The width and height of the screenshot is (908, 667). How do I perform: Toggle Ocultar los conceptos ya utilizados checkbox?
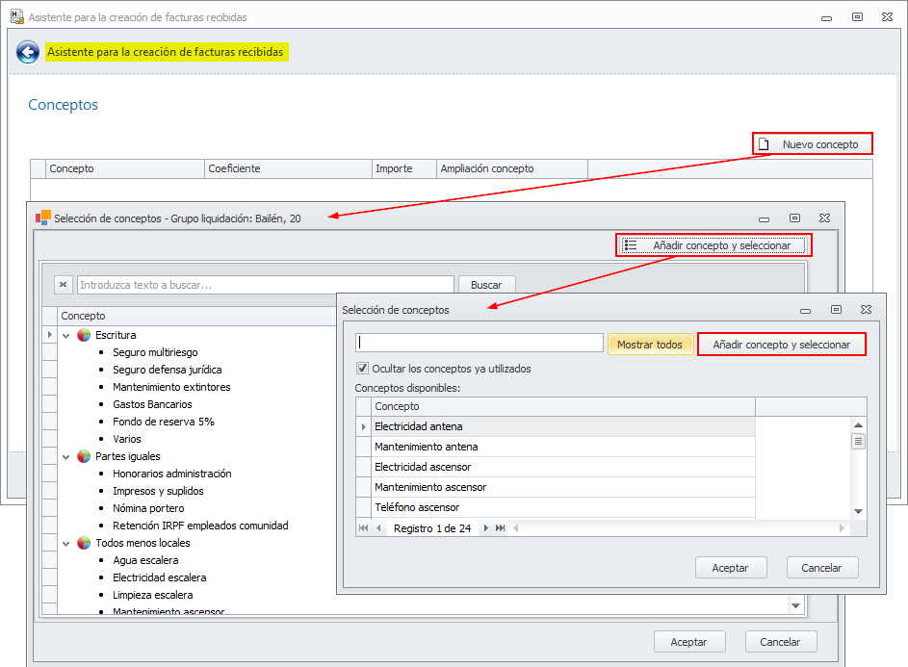[363, 369]
